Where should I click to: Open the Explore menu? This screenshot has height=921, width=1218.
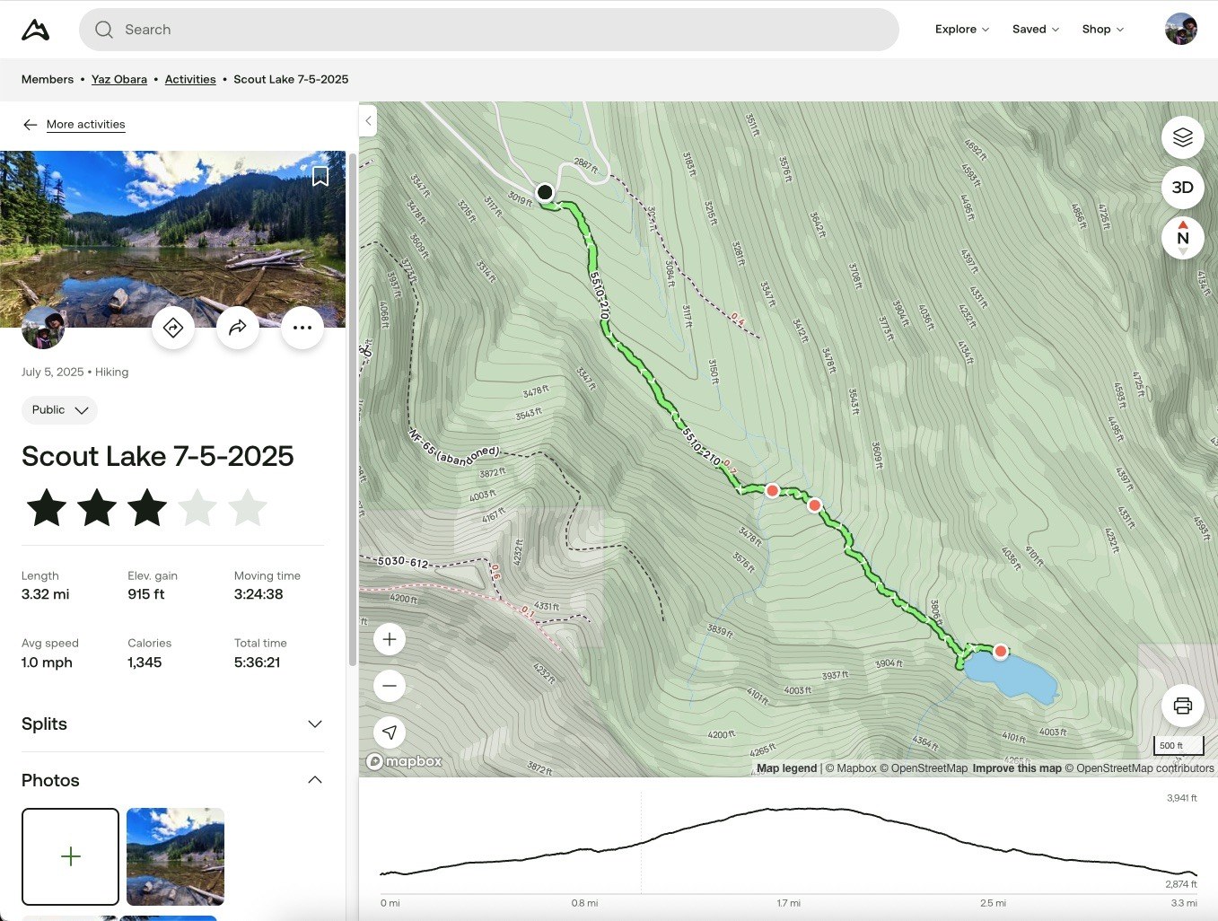[960, 29]
